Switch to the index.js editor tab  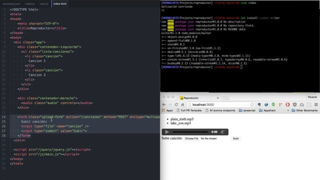[30, 3]
